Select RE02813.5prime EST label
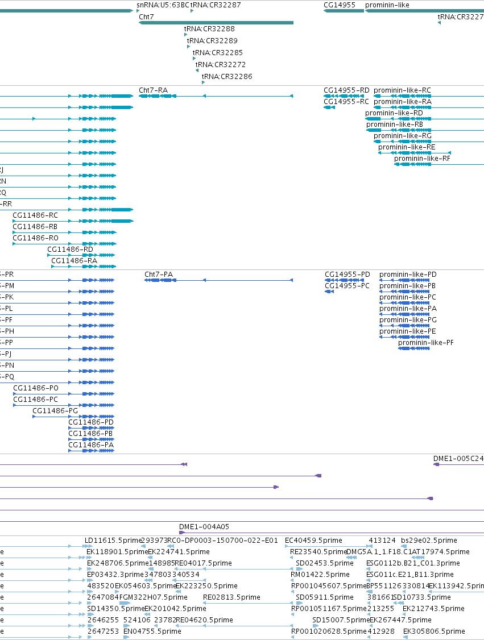This screenshot has height=640, width=484. [231, 597]
